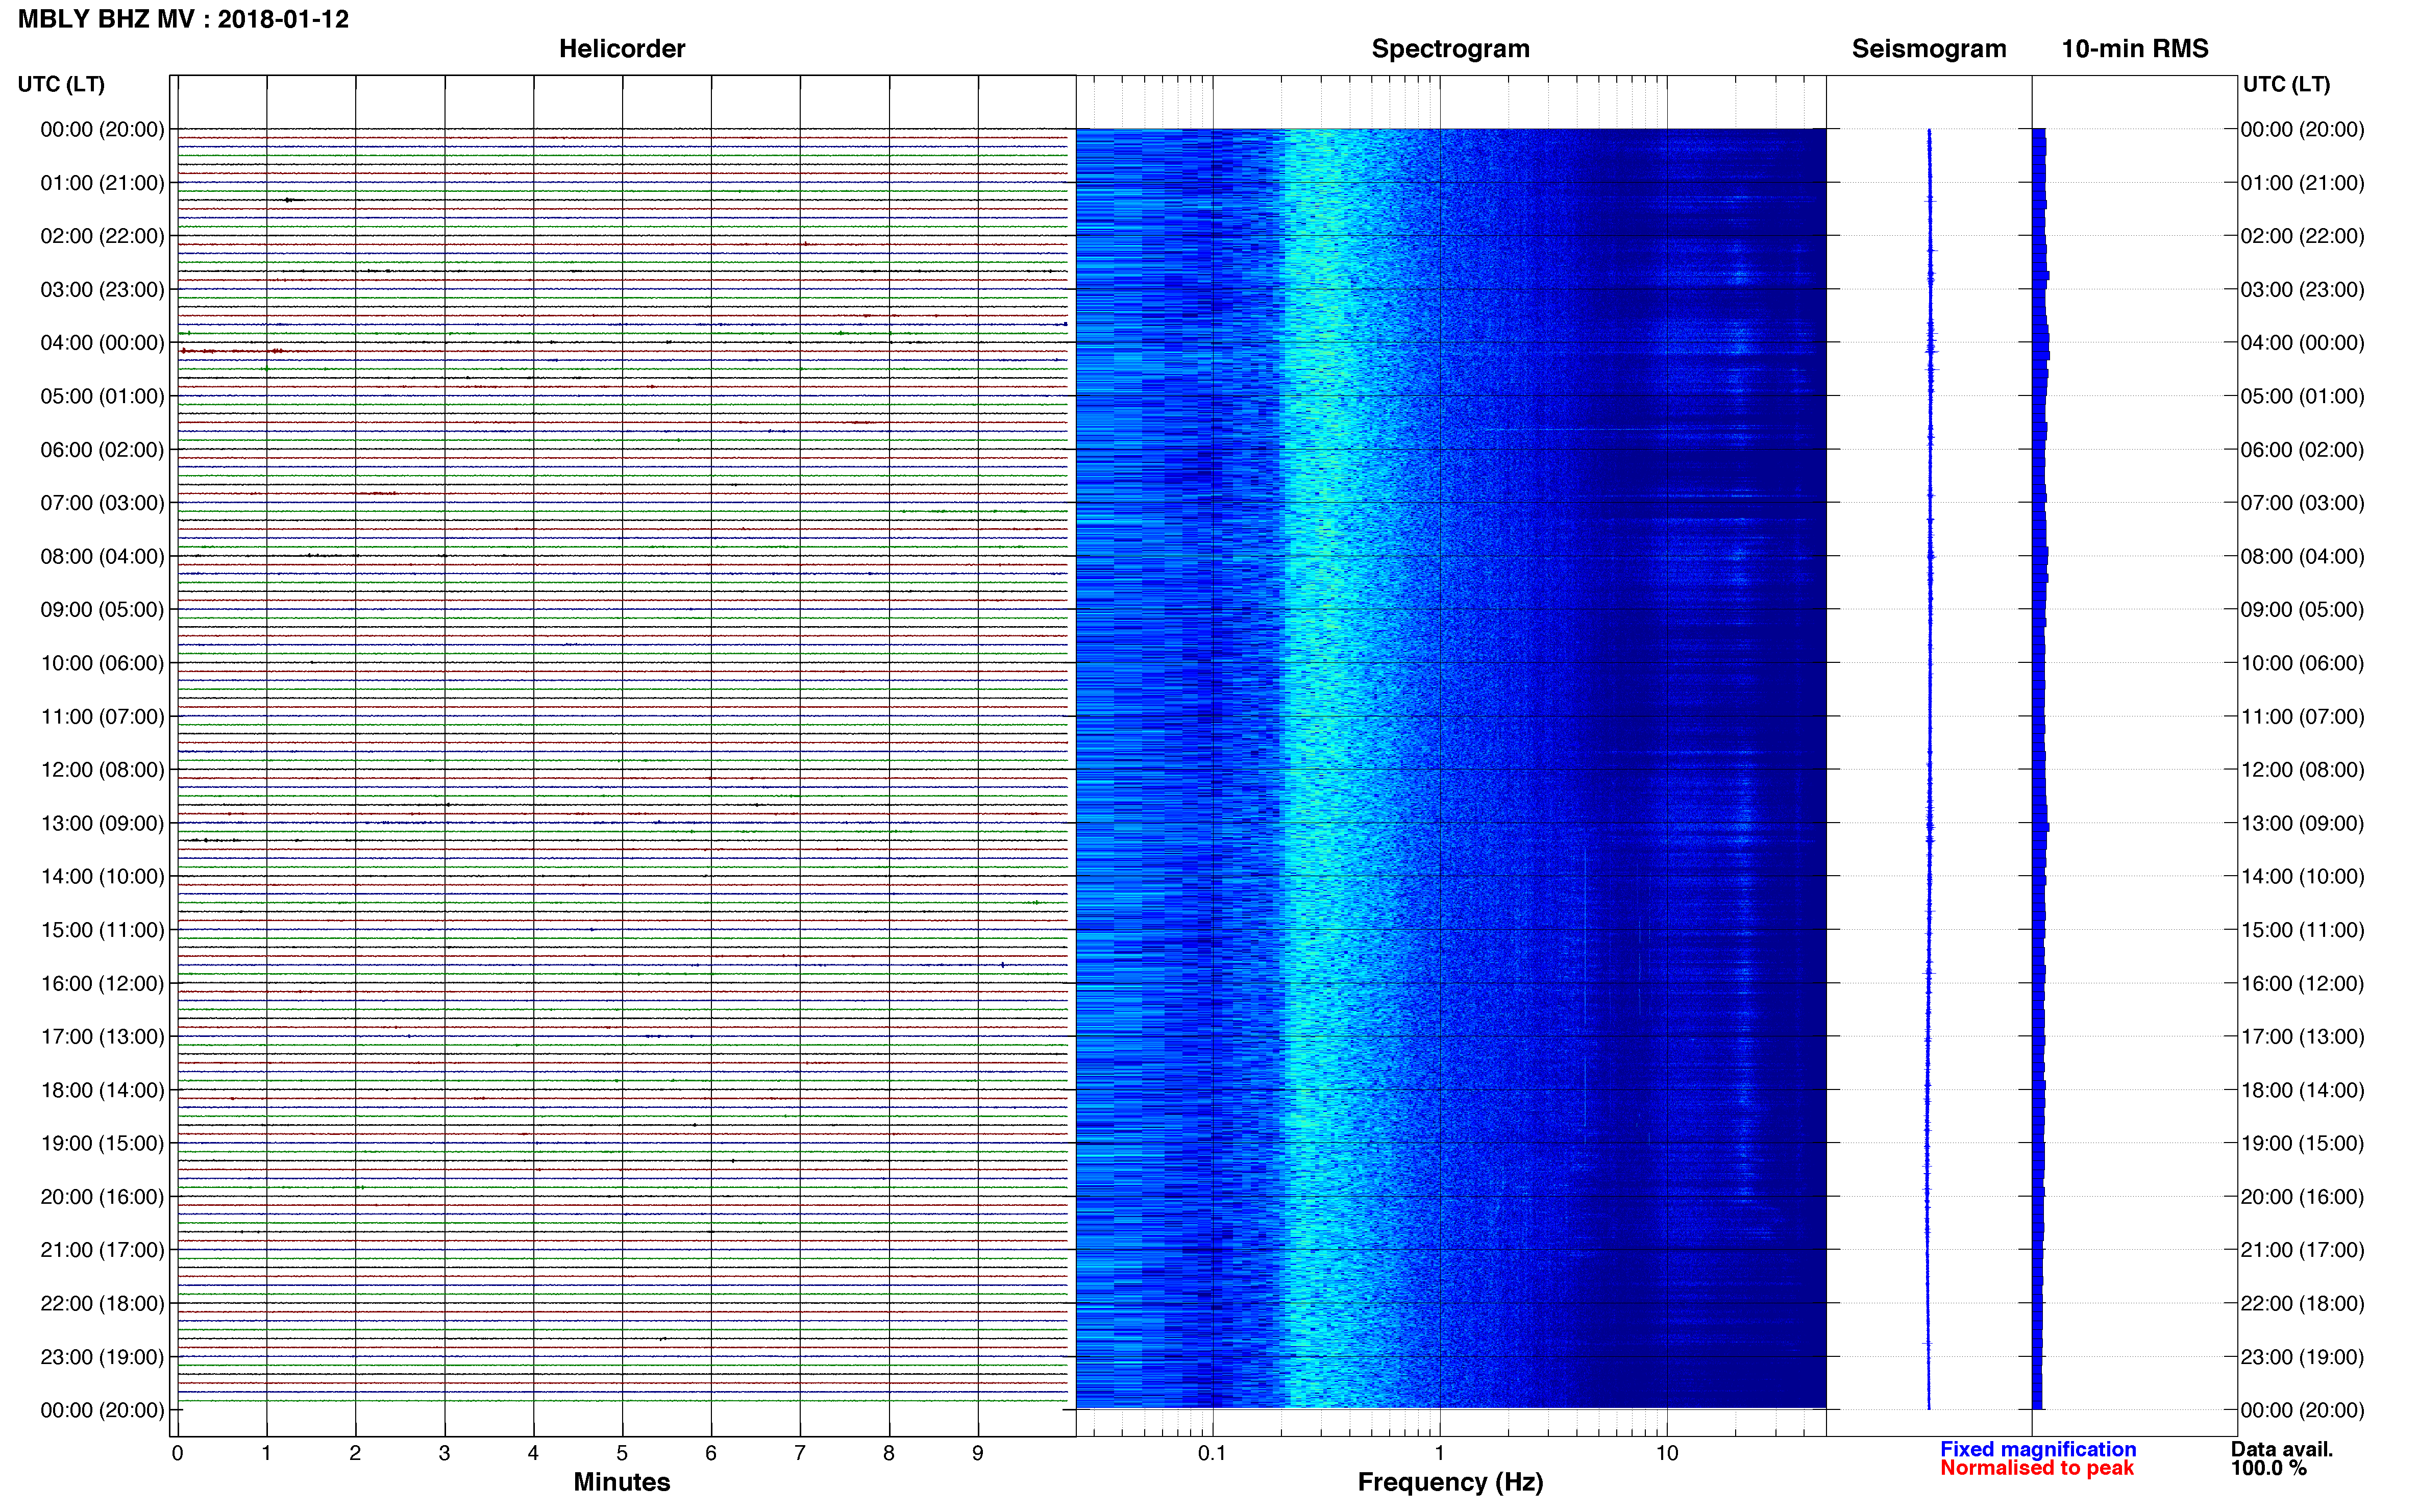
Task: Click the left '11:00 (07:00)' time label
Action: point(102,717)
